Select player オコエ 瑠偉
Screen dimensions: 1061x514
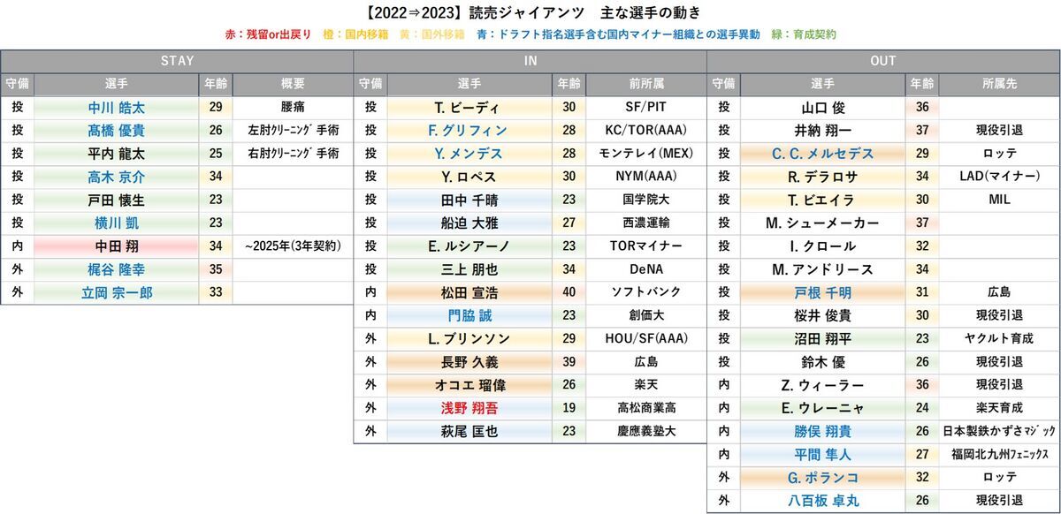point(469,384)
